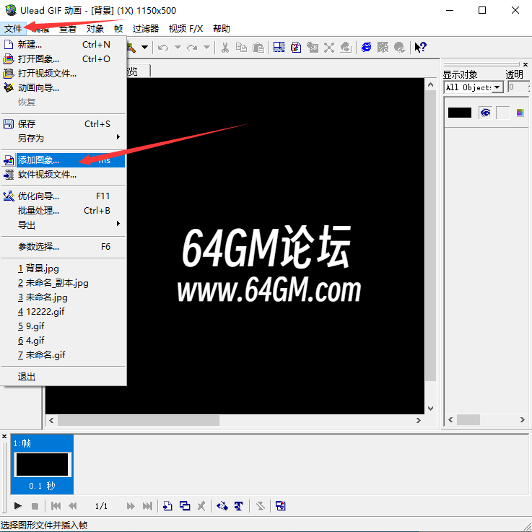Click the canvas size toolbar icon
The width and height of the screenshot is (532, 532).
coord(279,48)
